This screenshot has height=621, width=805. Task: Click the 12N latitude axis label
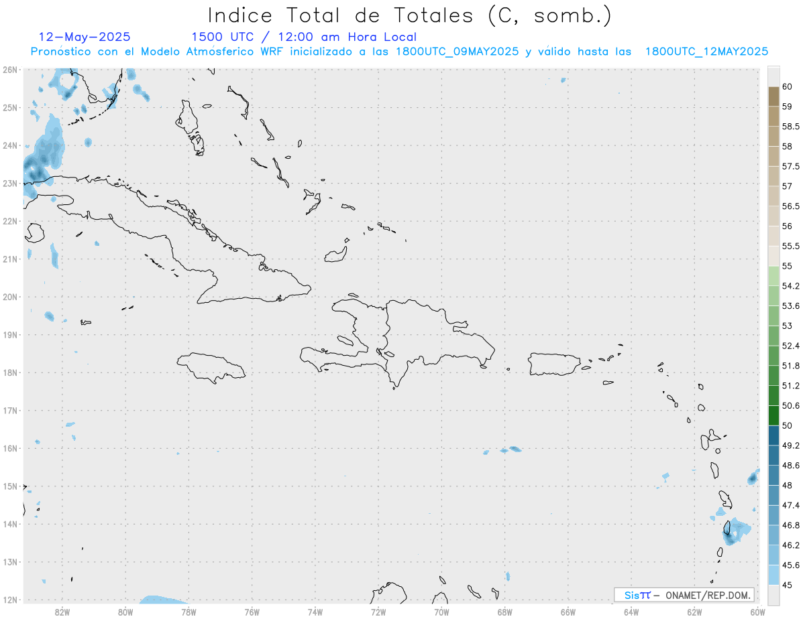tap(10, 600)
